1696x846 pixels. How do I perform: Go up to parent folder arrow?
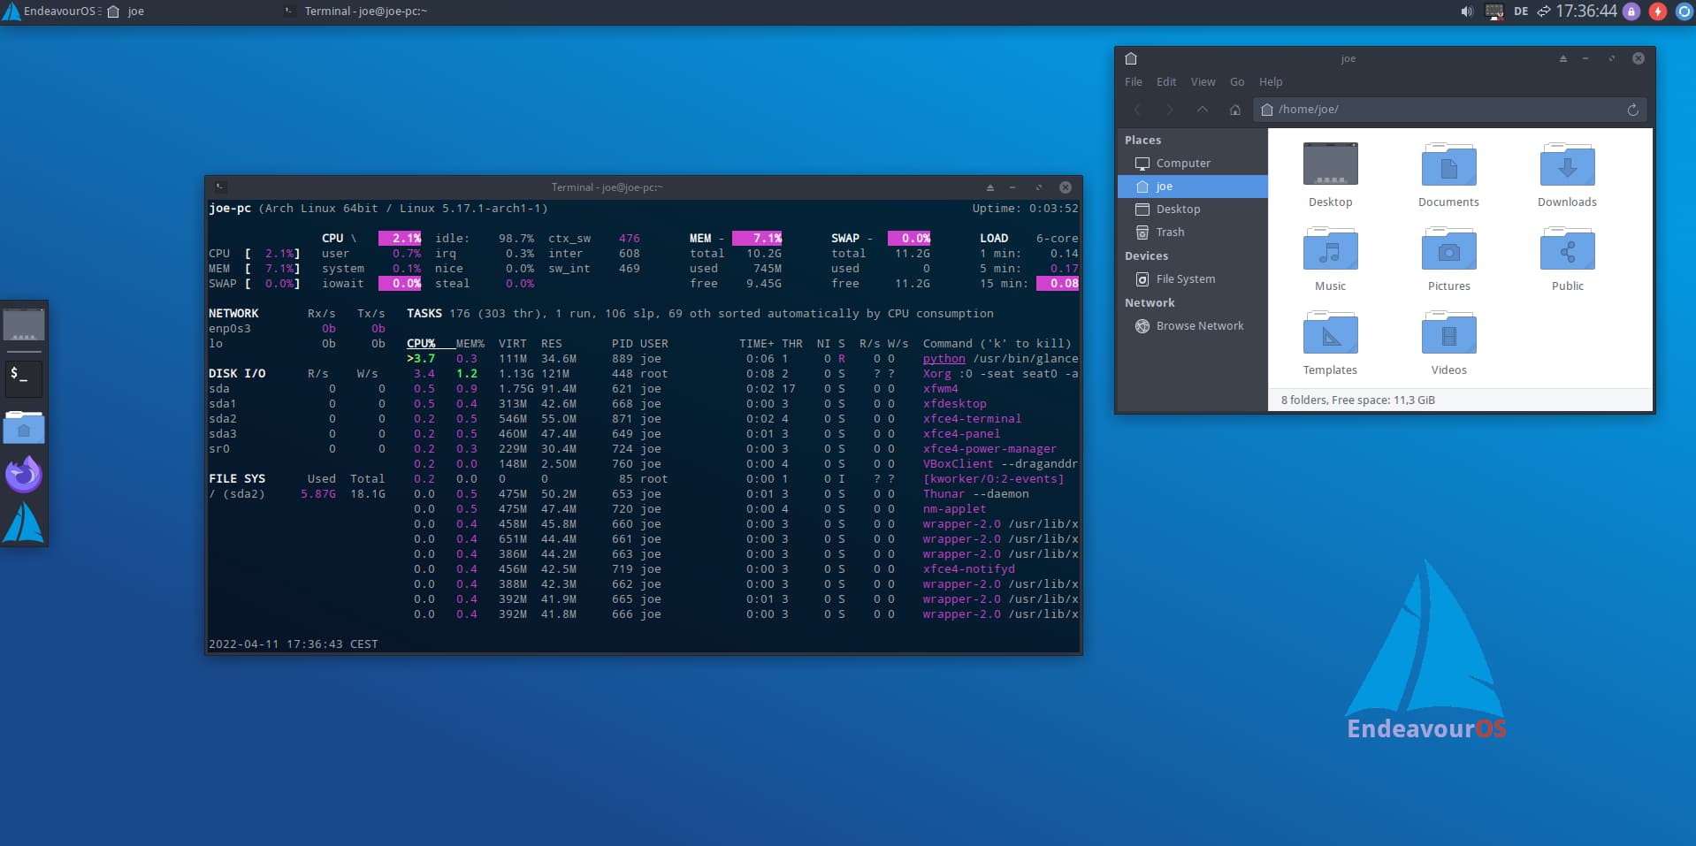[1203, 110]
